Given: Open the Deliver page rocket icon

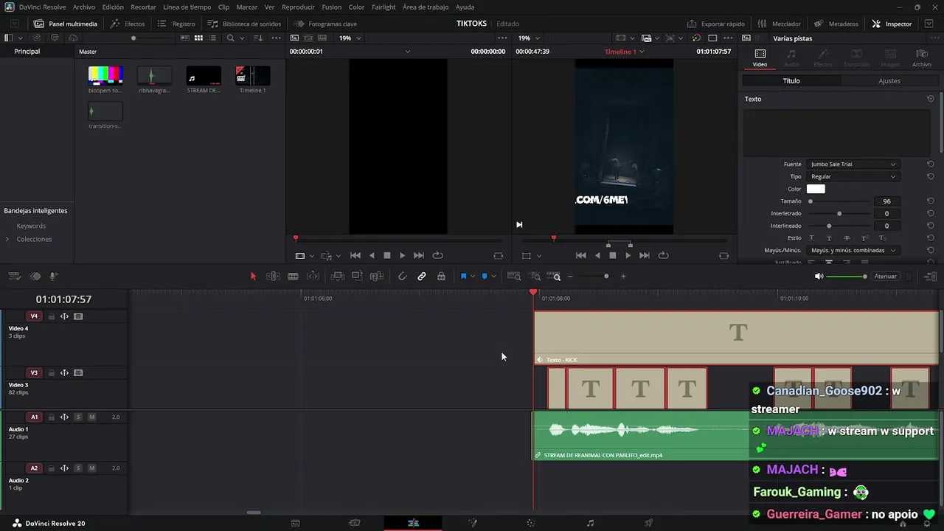Looking at the screenshot, I should click(649, 523).
